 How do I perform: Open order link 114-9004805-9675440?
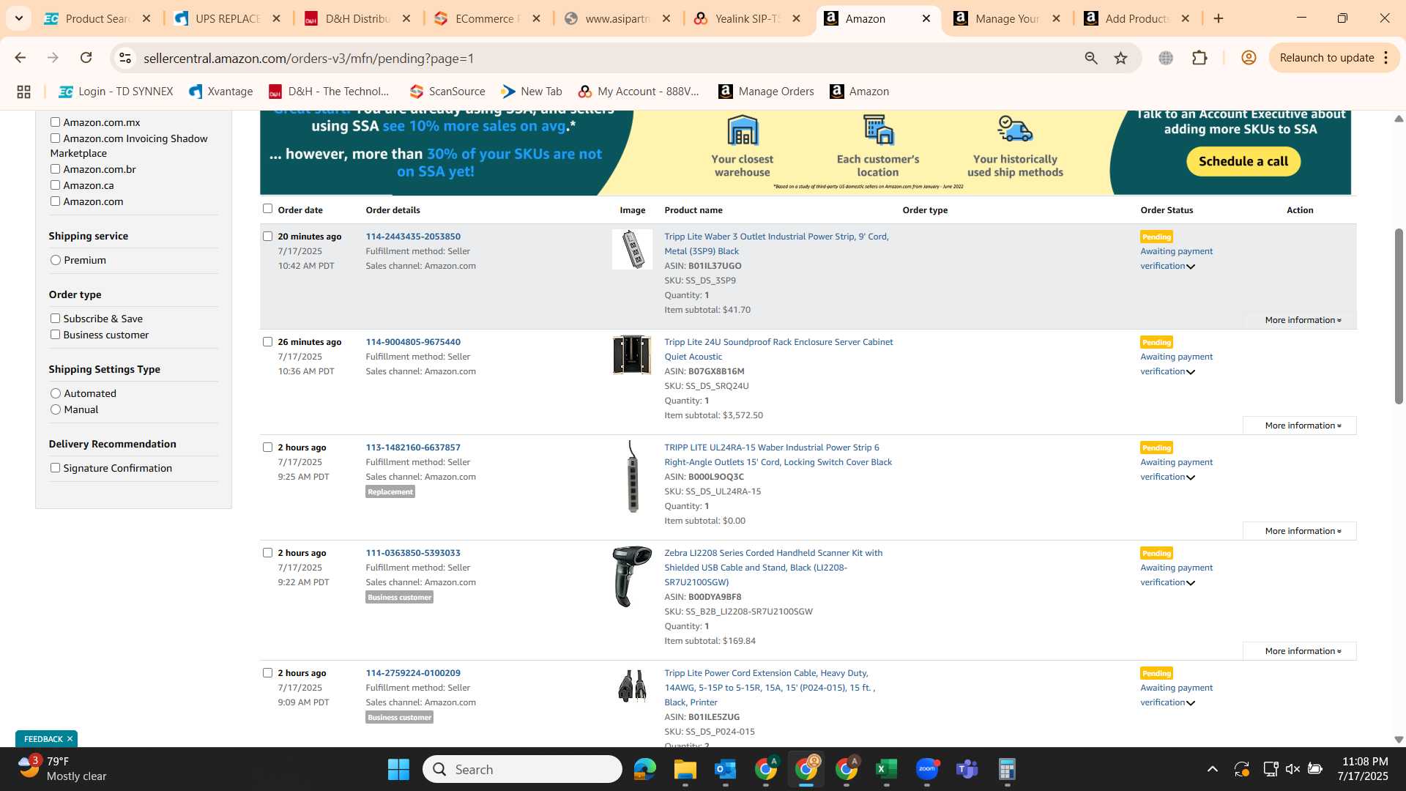point(413,342)
